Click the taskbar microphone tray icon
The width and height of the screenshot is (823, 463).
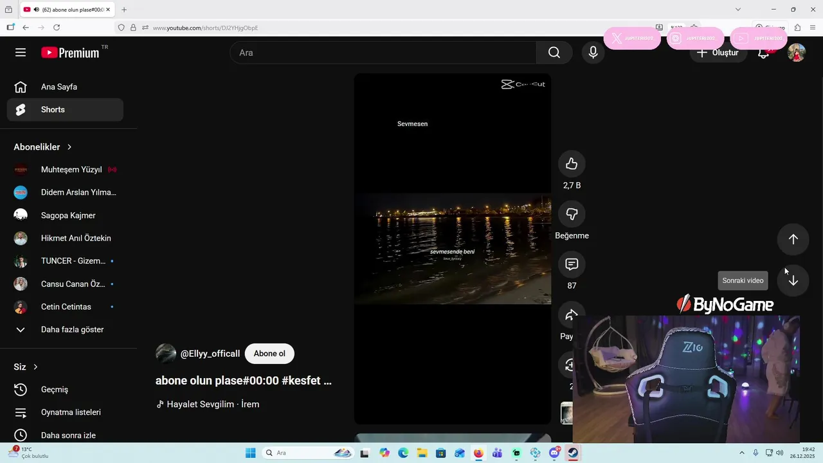click(755, 453)
